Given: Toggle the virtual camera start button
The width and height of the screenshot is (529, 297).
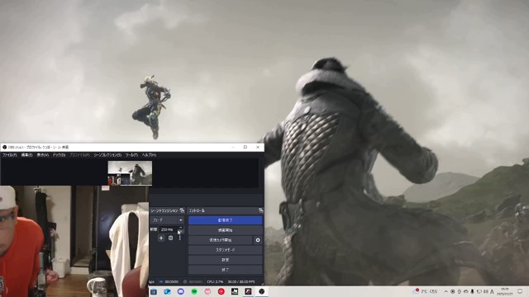Looking at the screenshot, I should (221, 240).
